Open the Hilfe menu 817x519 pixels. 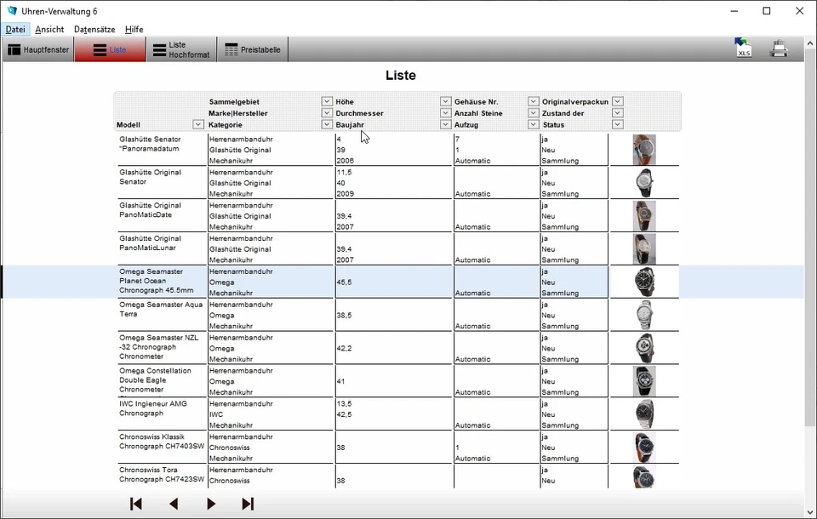(x=134, y=28)
